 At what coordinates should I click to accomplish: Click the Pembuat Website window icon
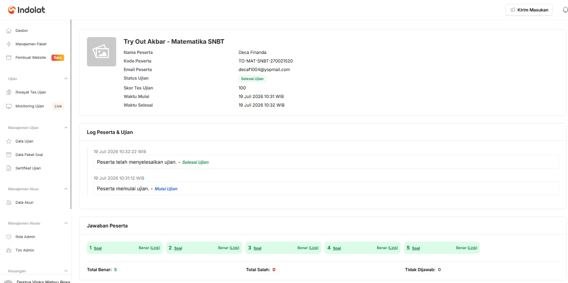pyautogui.click(x=9, y=58)
